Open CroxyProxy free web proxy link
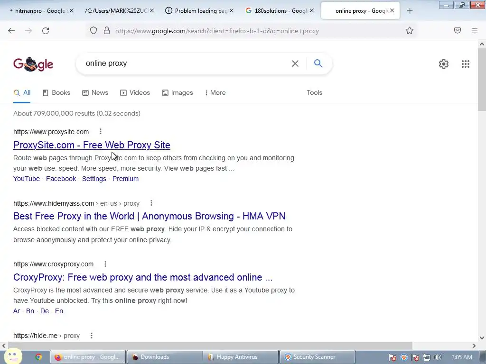Image resolution: width=486 pixels, height=364 pixels. tap(143, 277)
